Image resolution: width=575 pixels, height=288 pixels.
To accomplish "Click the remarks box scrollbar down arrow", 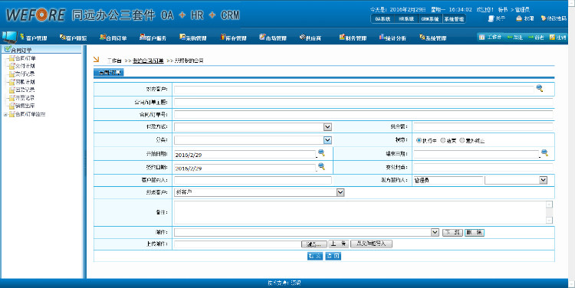I will coord(550,221).
